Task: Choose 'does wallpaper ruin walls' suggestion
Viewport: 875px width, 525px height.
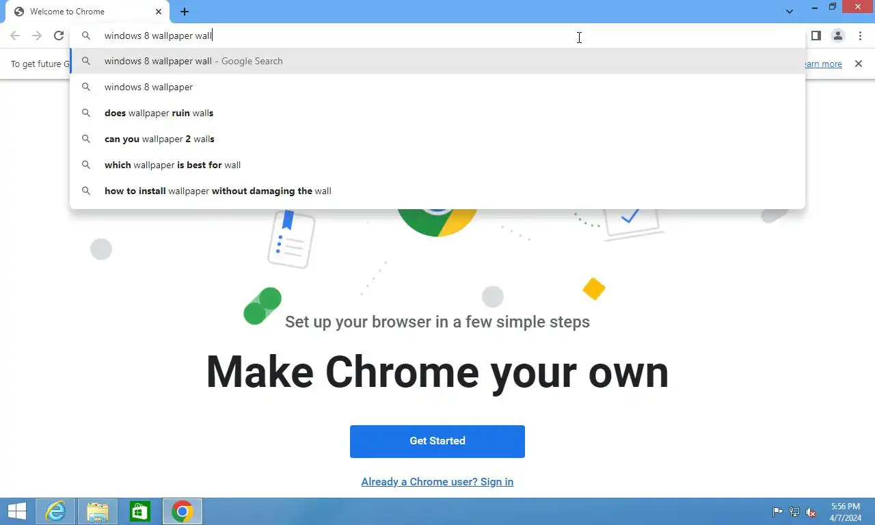Action: [x=437, y=113]
